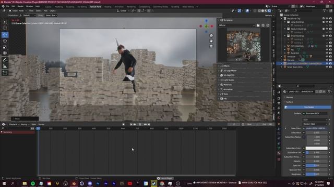This screenshot has width=334, height=187.
Task: Toggle camera view icon in viewport
Action: point(211,46)
